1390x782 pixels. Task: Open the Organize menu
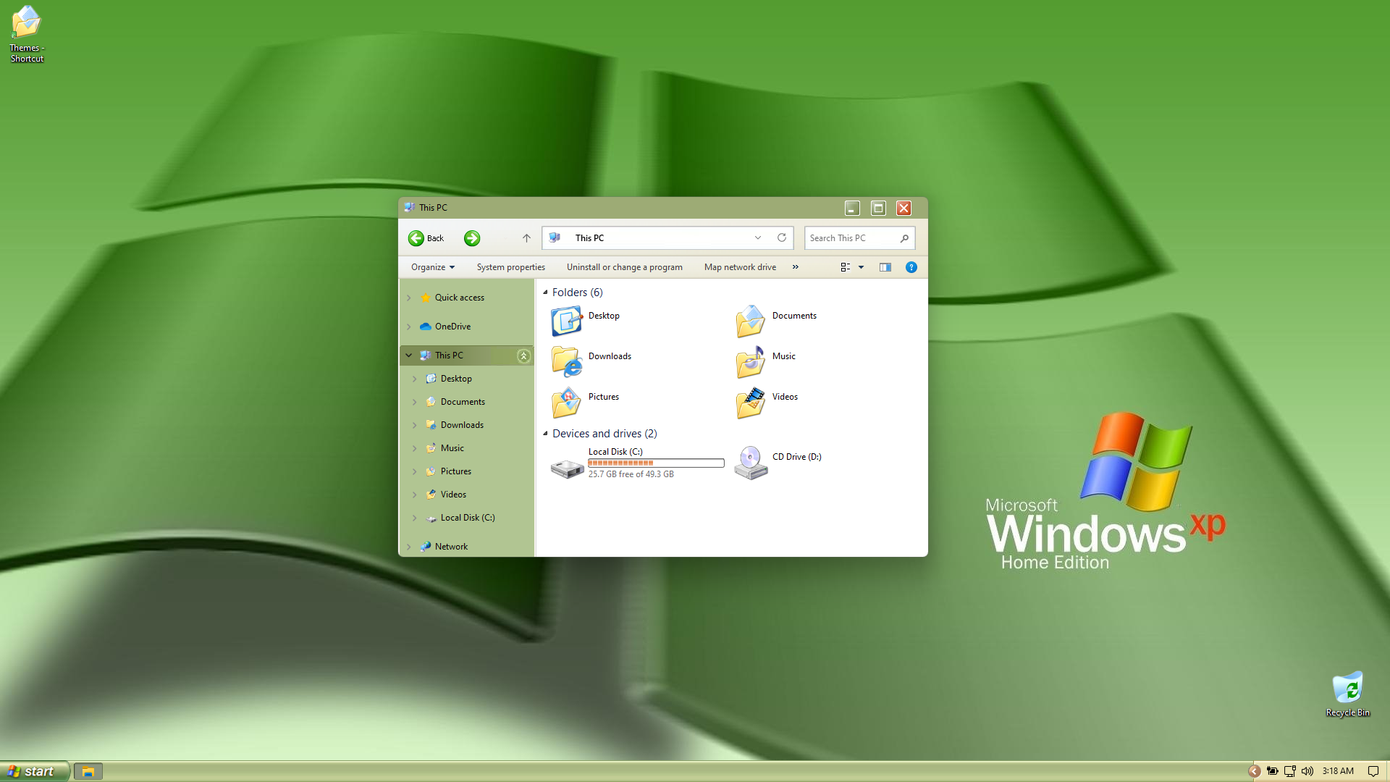pyautogui.click(x=432, y=267)
